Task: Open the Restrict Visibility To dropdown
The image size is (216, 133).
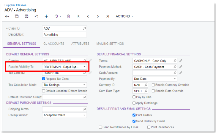Action: pos(64,67)
